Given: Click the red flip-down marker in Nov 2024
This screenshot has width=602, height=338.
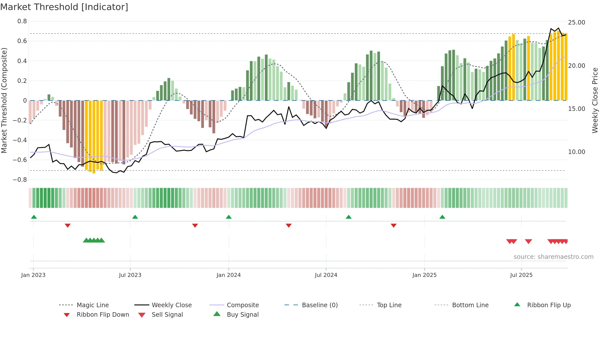Looking at the screenshot, I should 394,226.
